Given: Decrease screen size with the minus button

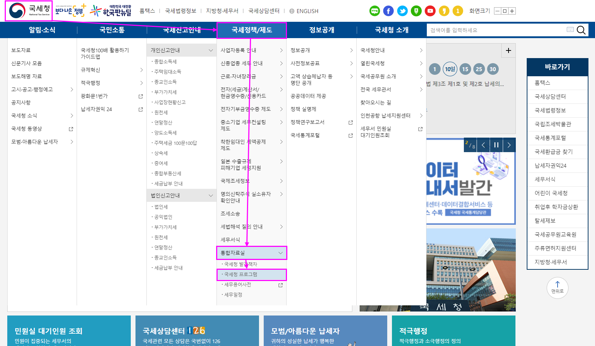Looking at the screenshot, I should pos(498,11).
